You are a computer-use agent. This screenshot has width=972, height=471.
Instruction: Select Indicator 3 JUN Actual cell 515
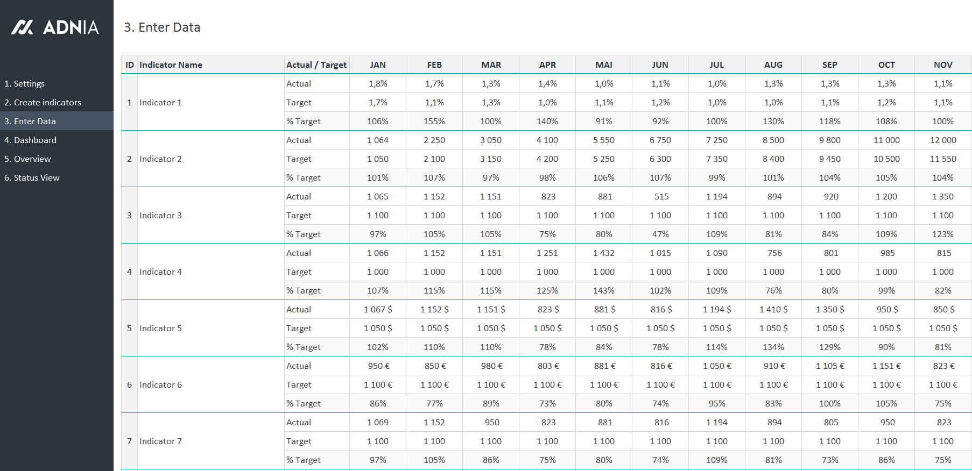point(661,197)
